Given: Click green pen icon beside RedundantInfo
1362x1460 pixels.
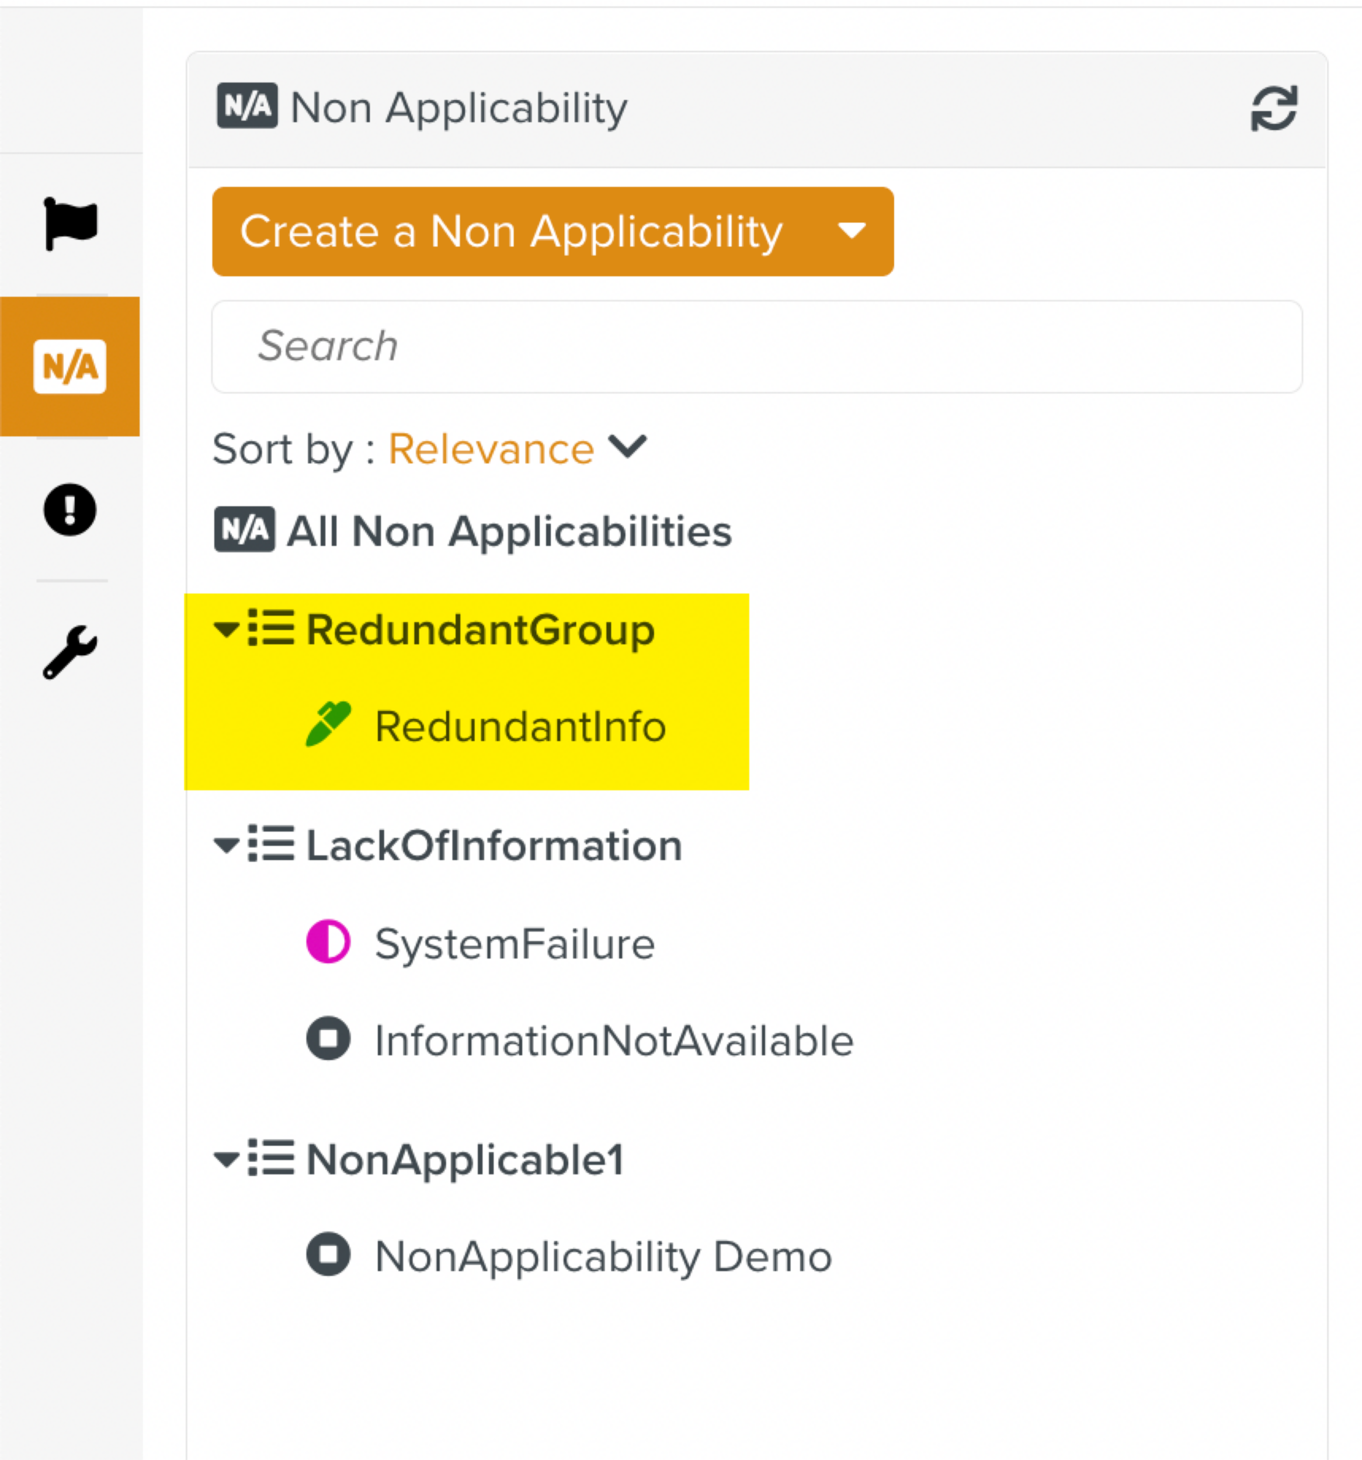Looking at the screenshot, I should click(x=328, y=724).
